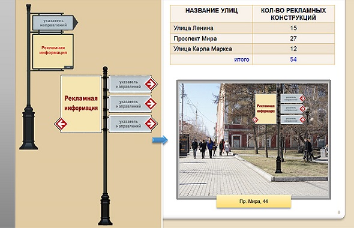Click the yellow ad board inside the photo
This screenshot has width=354, height=228.
pyautogui.click(x=265, y=109)
